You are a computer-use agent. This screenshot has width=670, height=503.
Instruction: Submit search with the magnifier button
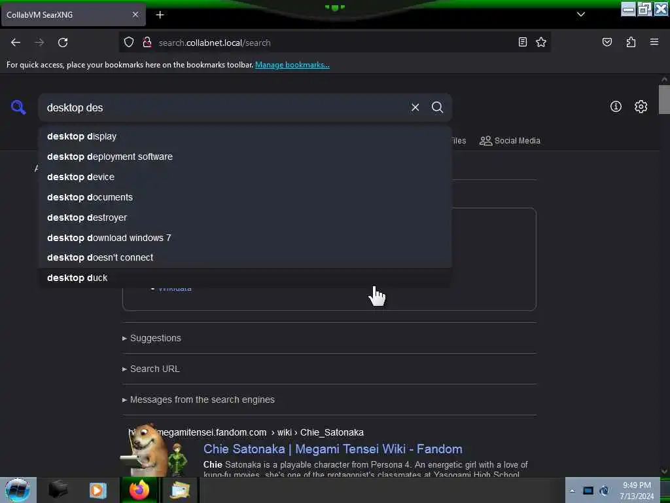pos(437,107)
